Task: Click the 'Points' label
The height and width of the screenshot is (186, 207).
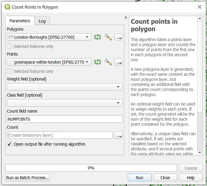Action: point(12,54)
